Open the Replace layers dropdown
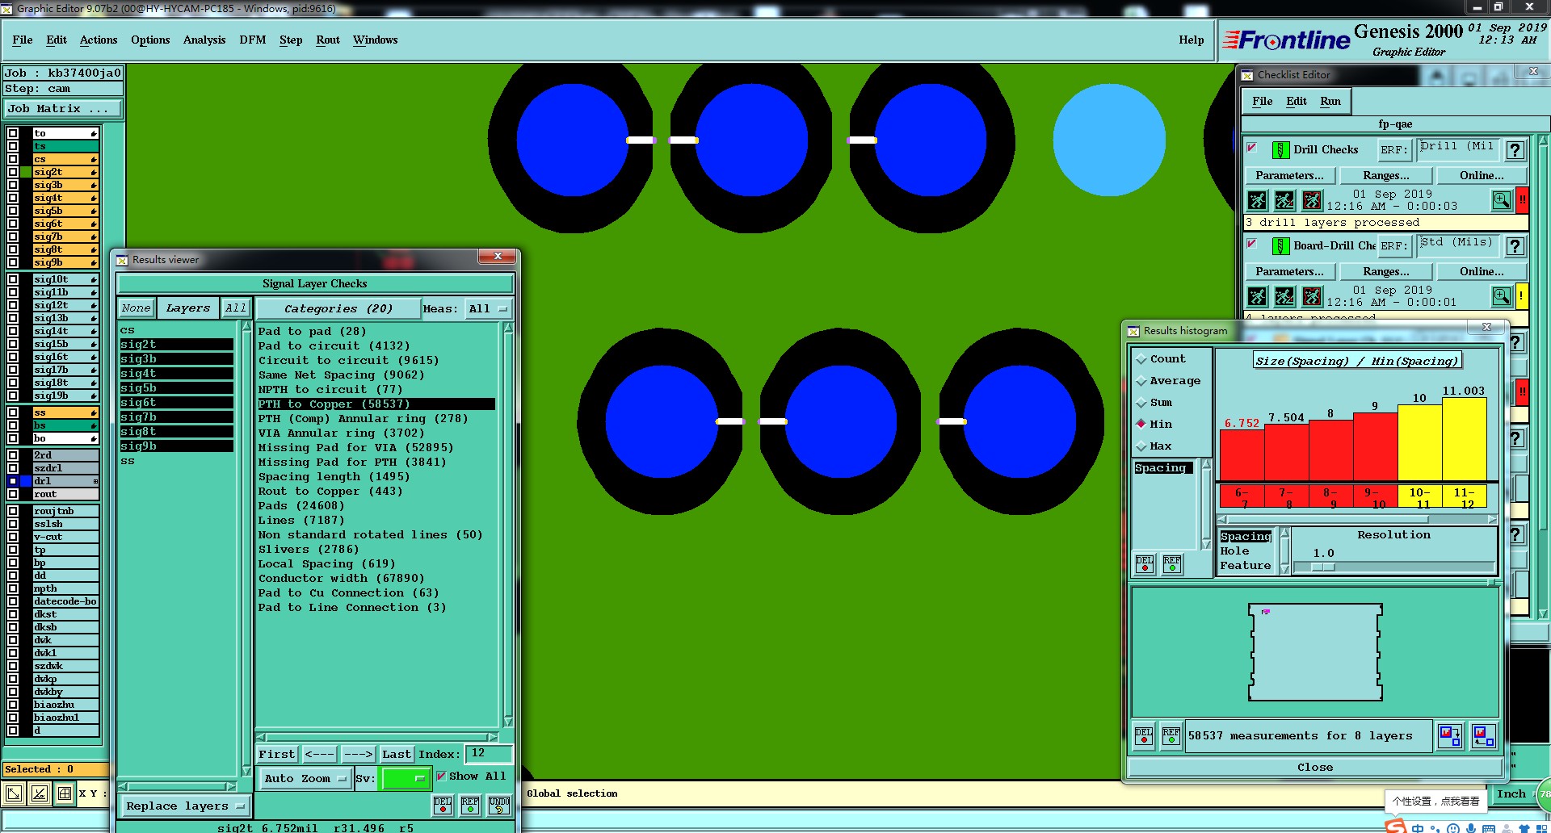The image size is (1551, 833). click(x=185, y=806)
